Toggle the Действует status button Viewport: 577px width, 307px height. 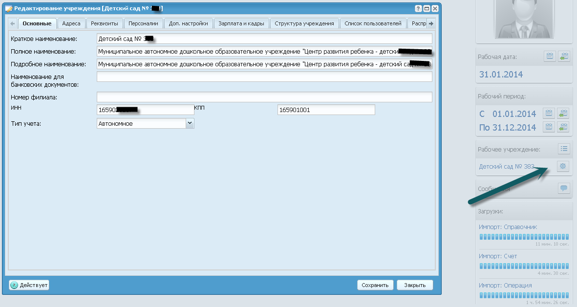click(x=29, y=285)
